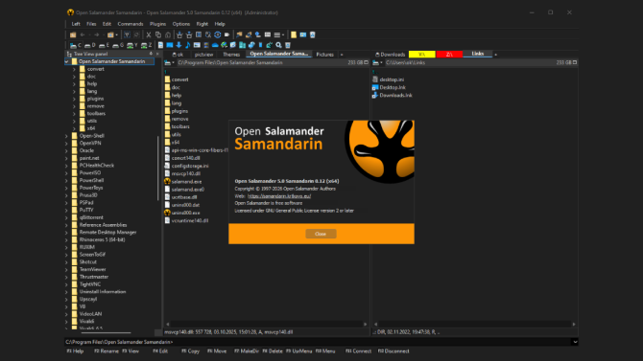Click the blue down-arrow Downloads shortcut icon
Screen dimensions: 643x361
(x=179, y=45)
